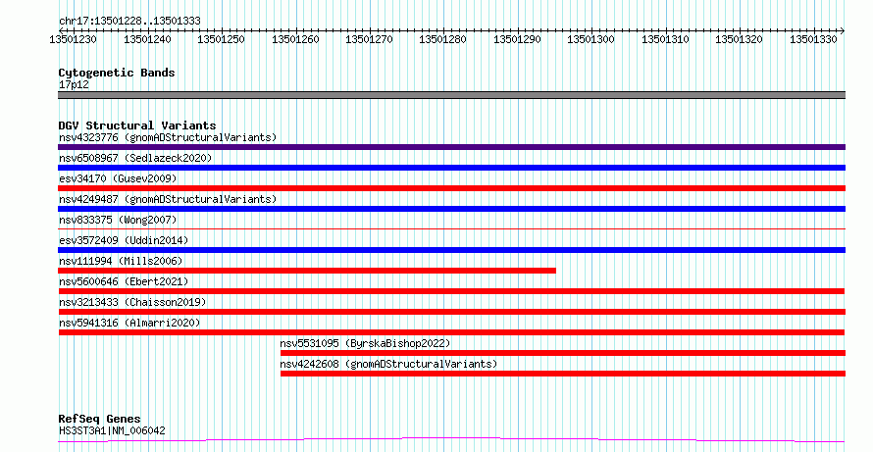Open gene label HS3ST3A1|NM_006042
Screen dimensions: 873x452
tap(112, 430)
